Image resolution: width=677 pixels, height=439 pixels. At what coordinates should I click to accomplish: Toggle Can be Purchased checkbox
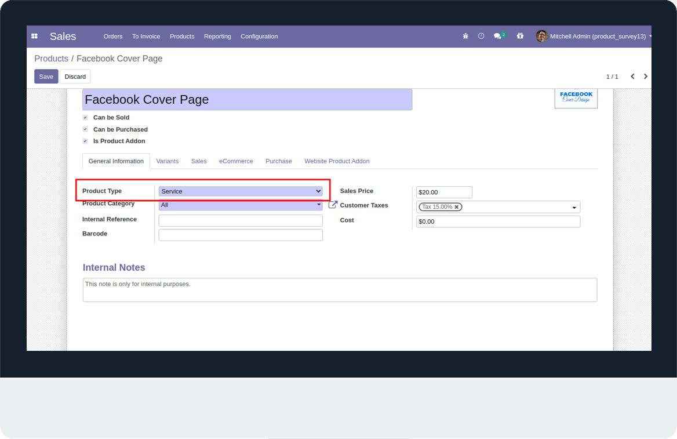click(85, 129)
